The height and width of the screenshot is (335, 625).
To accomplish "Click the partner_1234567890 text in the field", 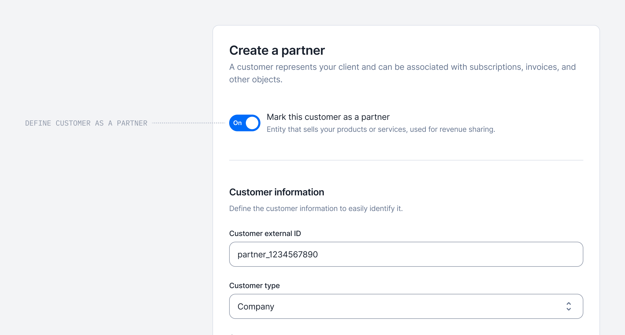I will 277,255.
